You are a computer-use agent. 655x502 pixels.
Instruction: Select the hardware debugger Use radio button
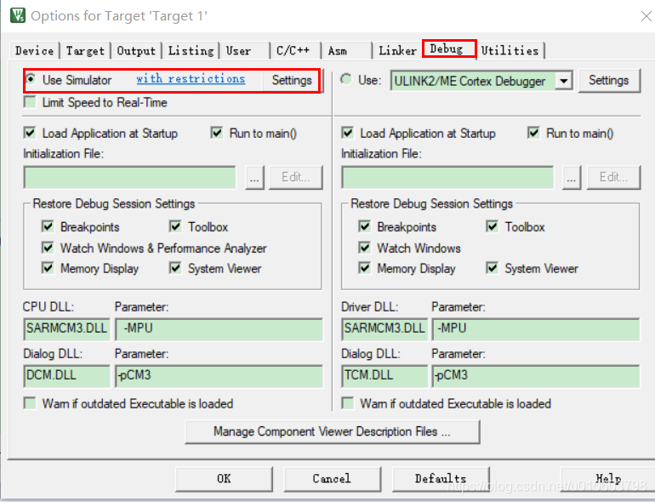tap(346, 79)
